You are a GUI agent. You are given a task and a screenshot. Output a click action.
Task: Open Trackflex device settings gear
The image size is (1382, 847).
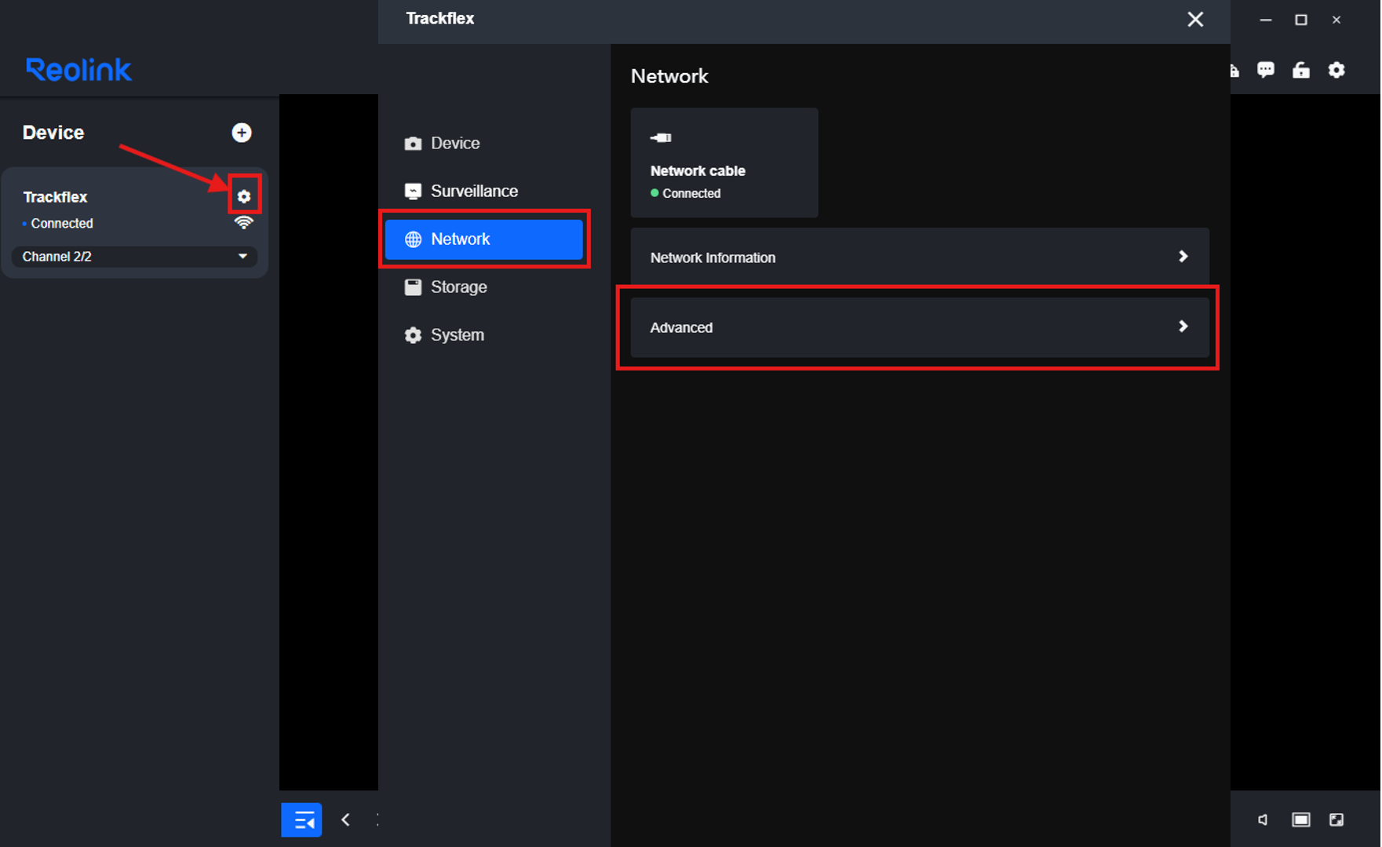click(244, 196)
